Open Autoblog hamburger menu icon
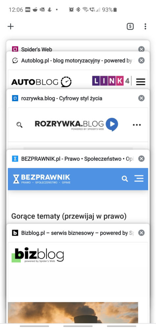 coord(141,82)
